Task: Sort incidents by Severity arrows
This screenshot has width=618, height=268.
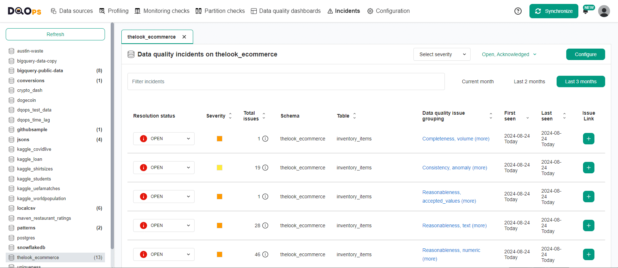Action: pyautogui.click(x=230, y=116)
